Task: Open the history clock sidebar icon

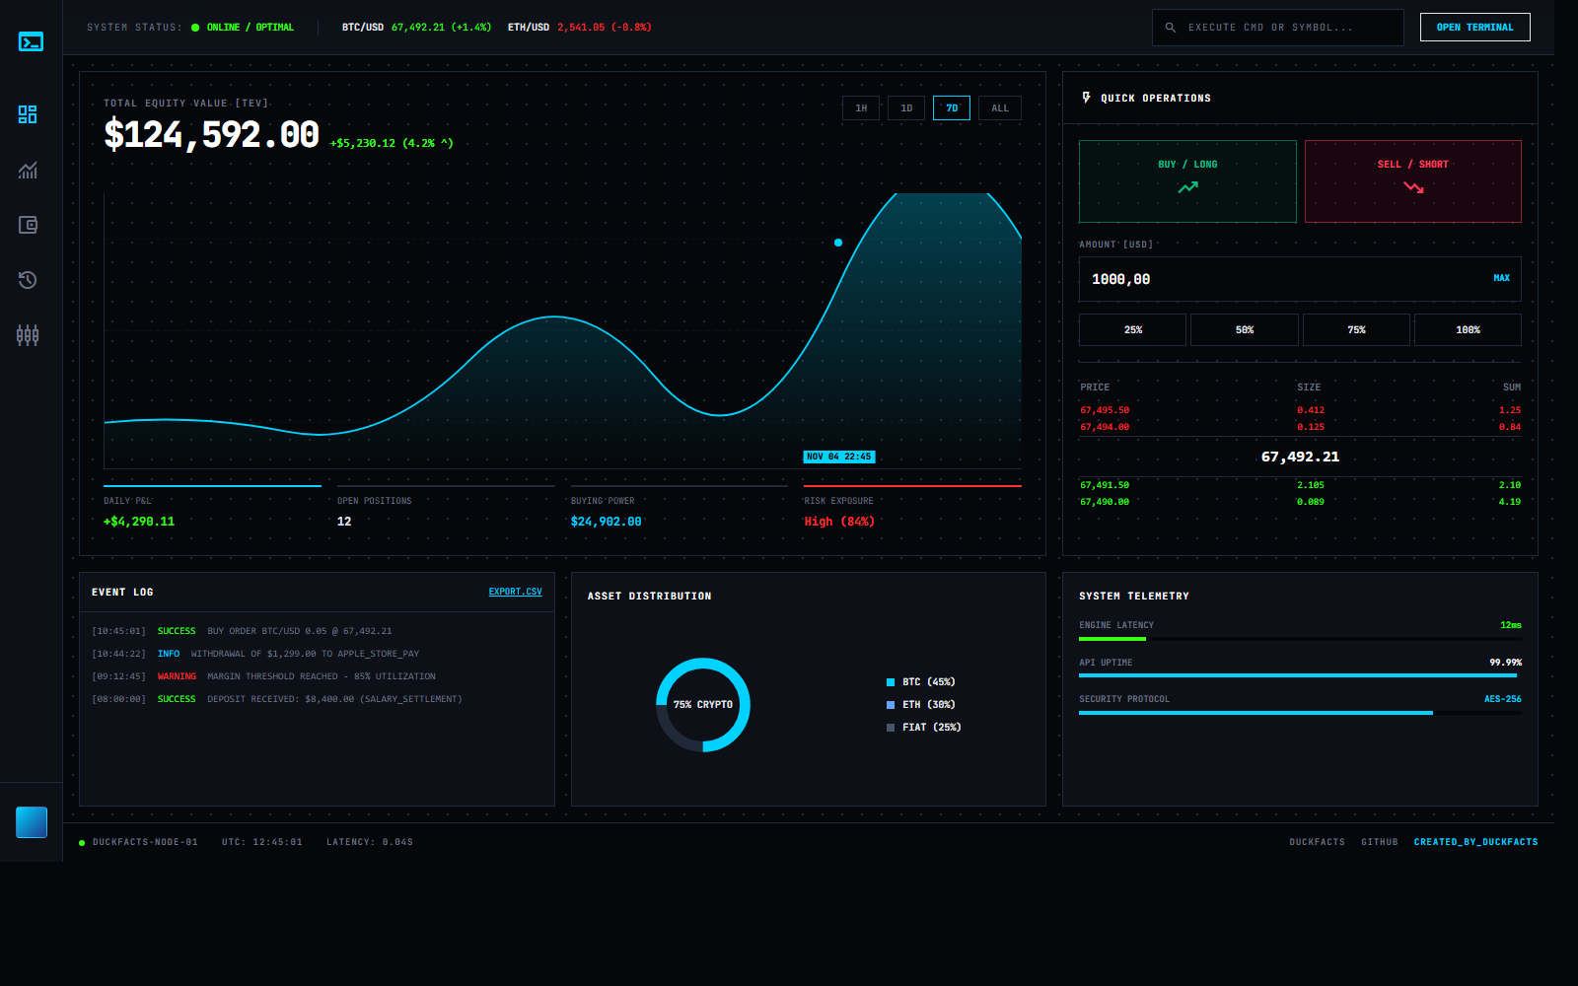Action: [28, 280]
